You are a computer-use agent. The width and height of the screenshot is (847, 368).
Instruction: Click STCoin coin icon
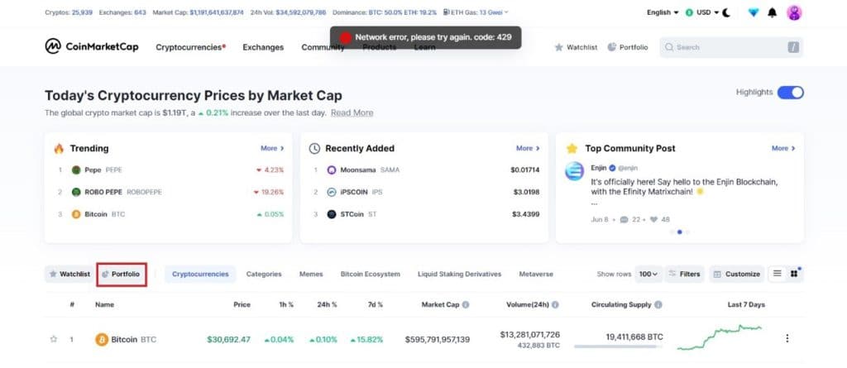point(332,214)
